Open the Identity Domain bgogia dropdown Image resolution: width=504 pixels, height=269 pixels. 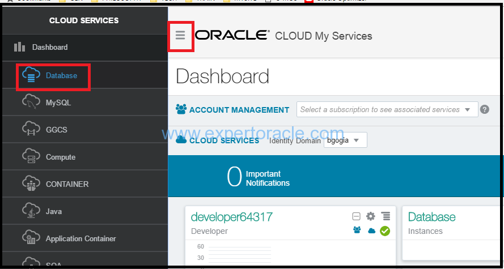[x=345, y=140]
